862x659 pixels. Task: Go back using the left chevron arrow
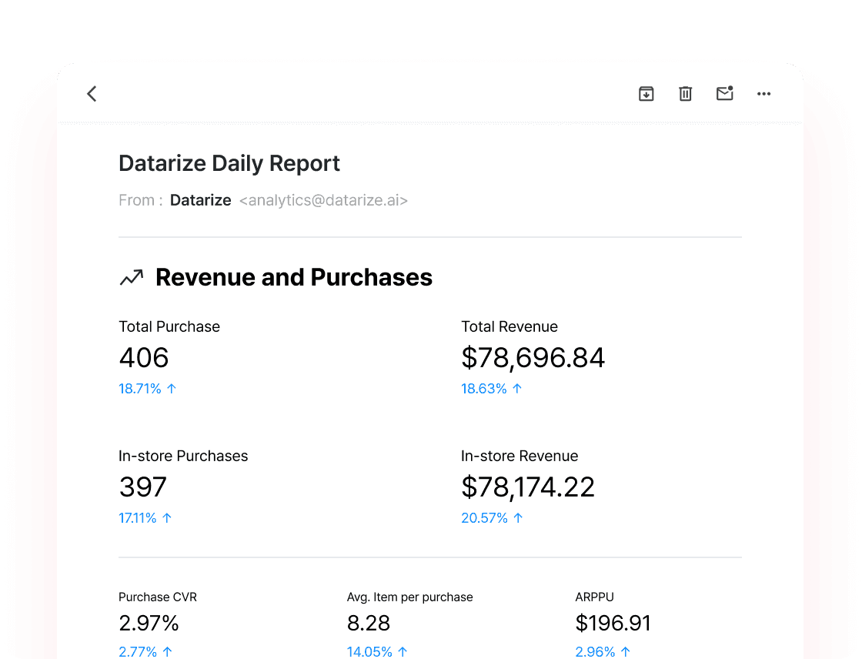point(92,93)
